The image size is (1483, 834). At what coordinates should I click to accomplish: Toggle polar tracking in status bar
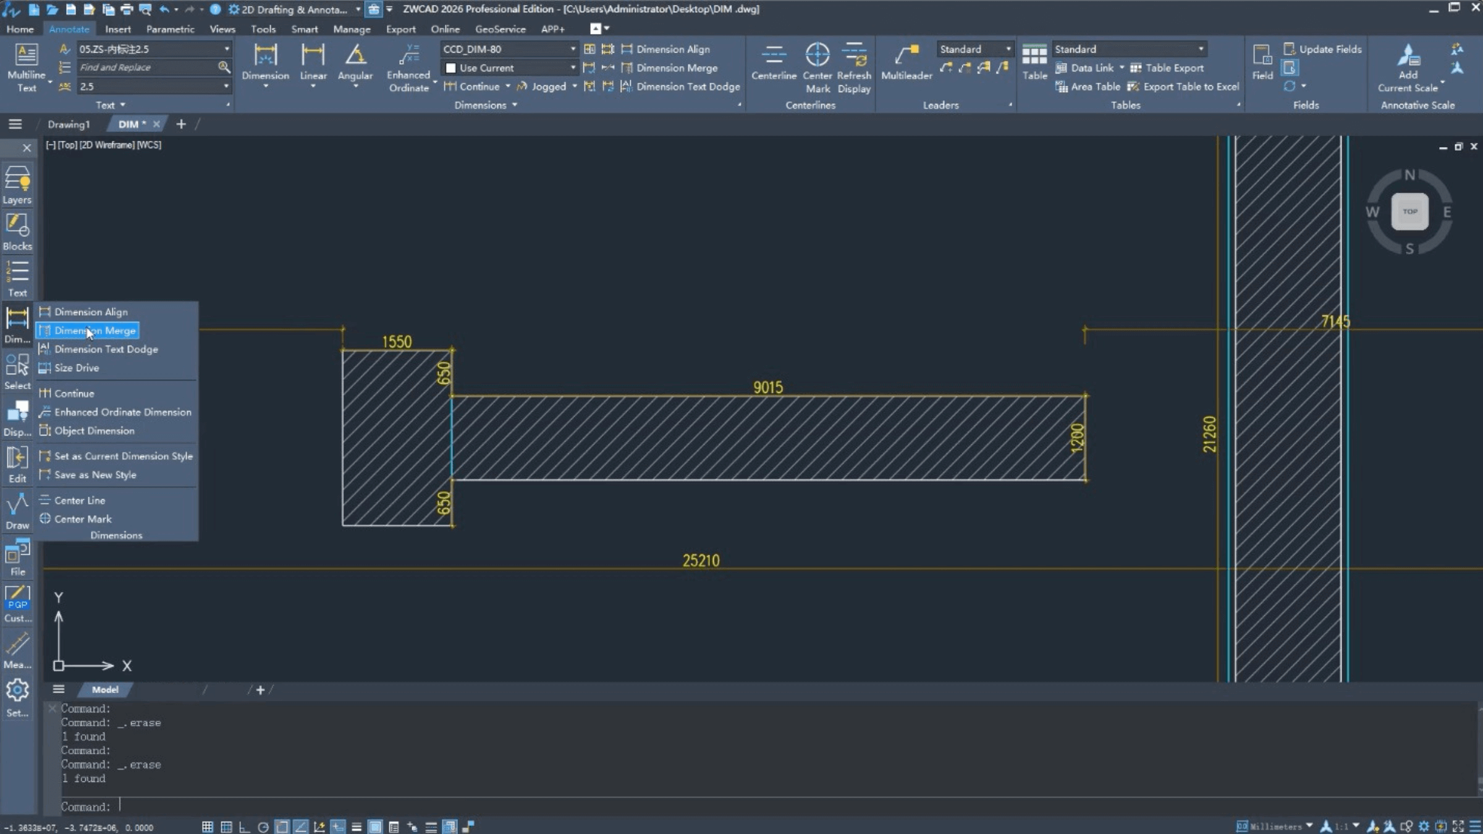point(263,827)
